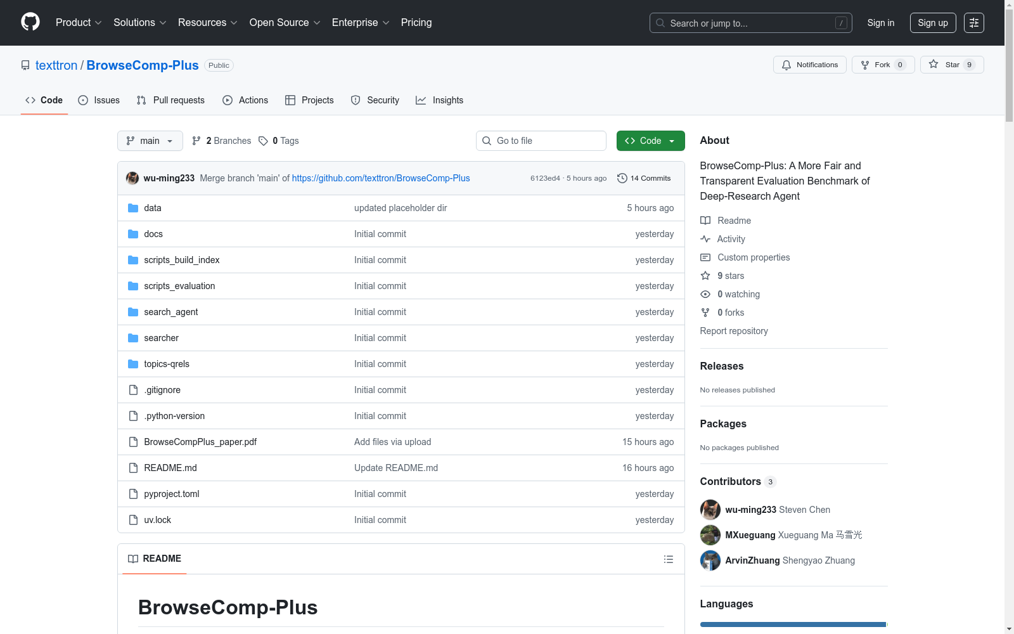Screen dimensions: 1014x634
Task: Open the Pricing page
Action: pos(416,23)
